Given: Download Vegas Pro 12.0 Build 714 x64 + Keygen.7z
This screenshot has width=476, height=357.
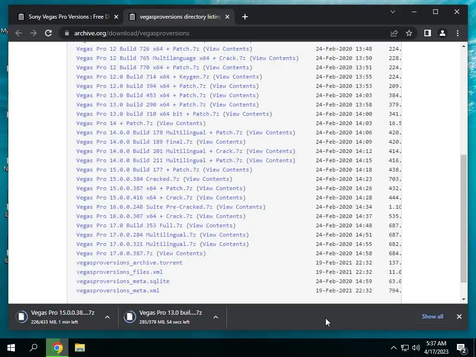Looking at the screenshot, I should (143, 77).
